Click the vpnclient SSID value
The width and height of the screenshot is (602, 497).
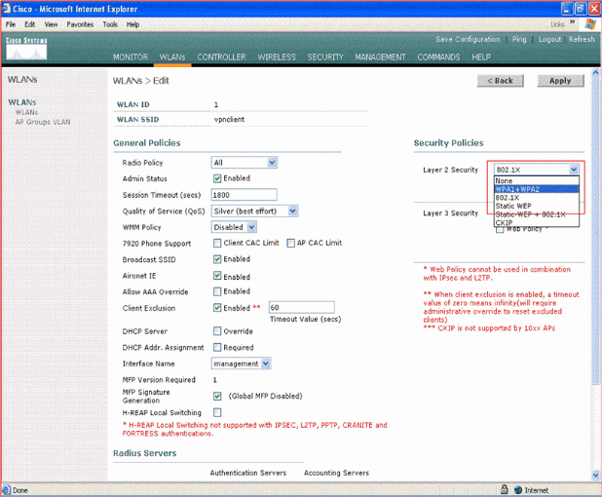click(229, 120)
